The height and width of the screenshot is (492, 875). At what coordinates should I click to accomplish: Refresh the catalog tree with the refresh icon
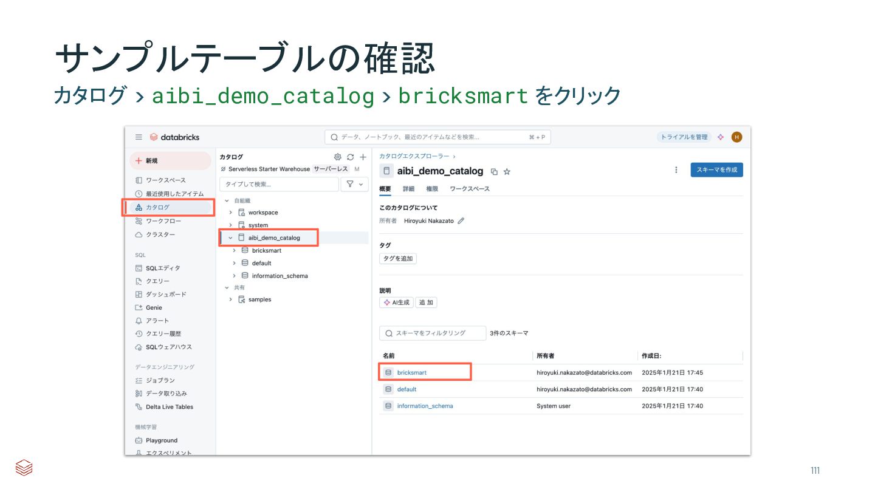point(351,157)
